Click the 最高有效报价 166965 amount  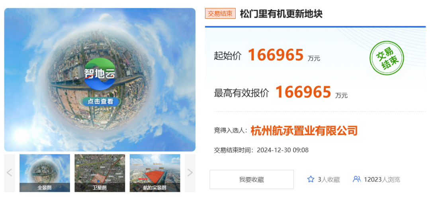(x=303, y=92)
